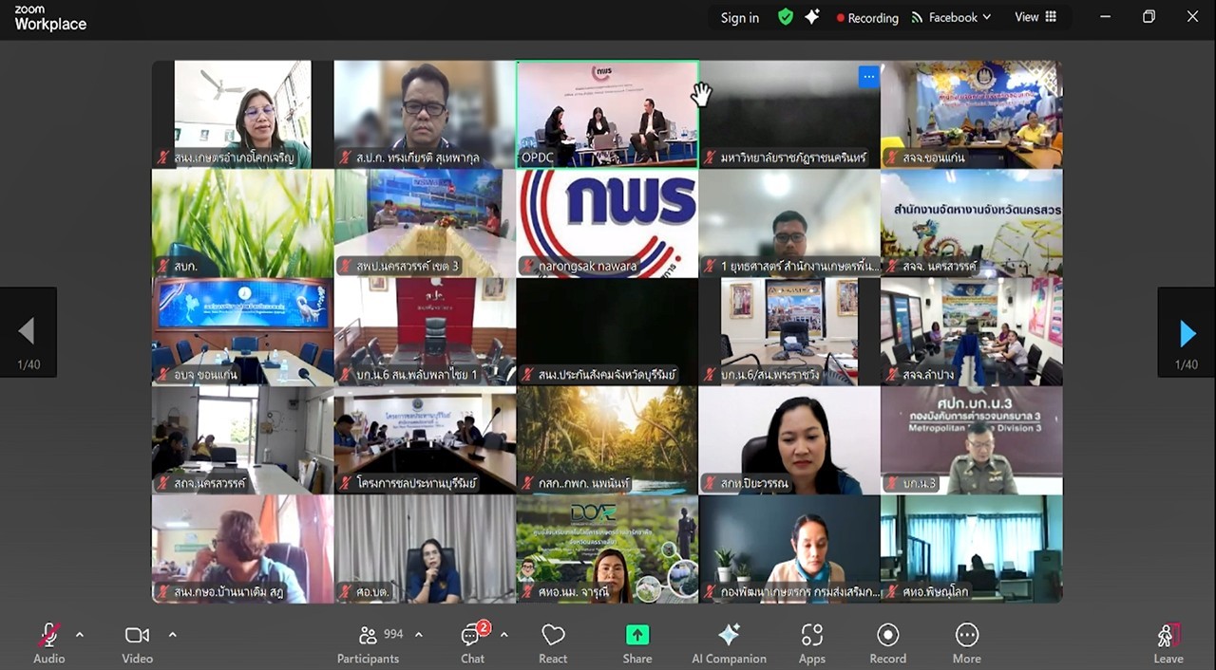Open the Chat panel
The width and height of the screenshot is (1216, 670).
coord(473,644)
